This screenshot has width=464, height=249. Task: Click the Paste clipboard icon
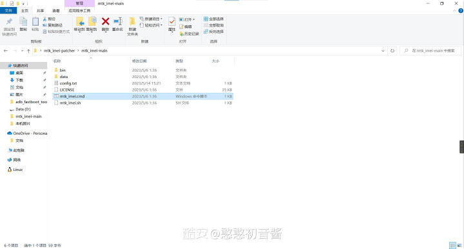point(35,22)
